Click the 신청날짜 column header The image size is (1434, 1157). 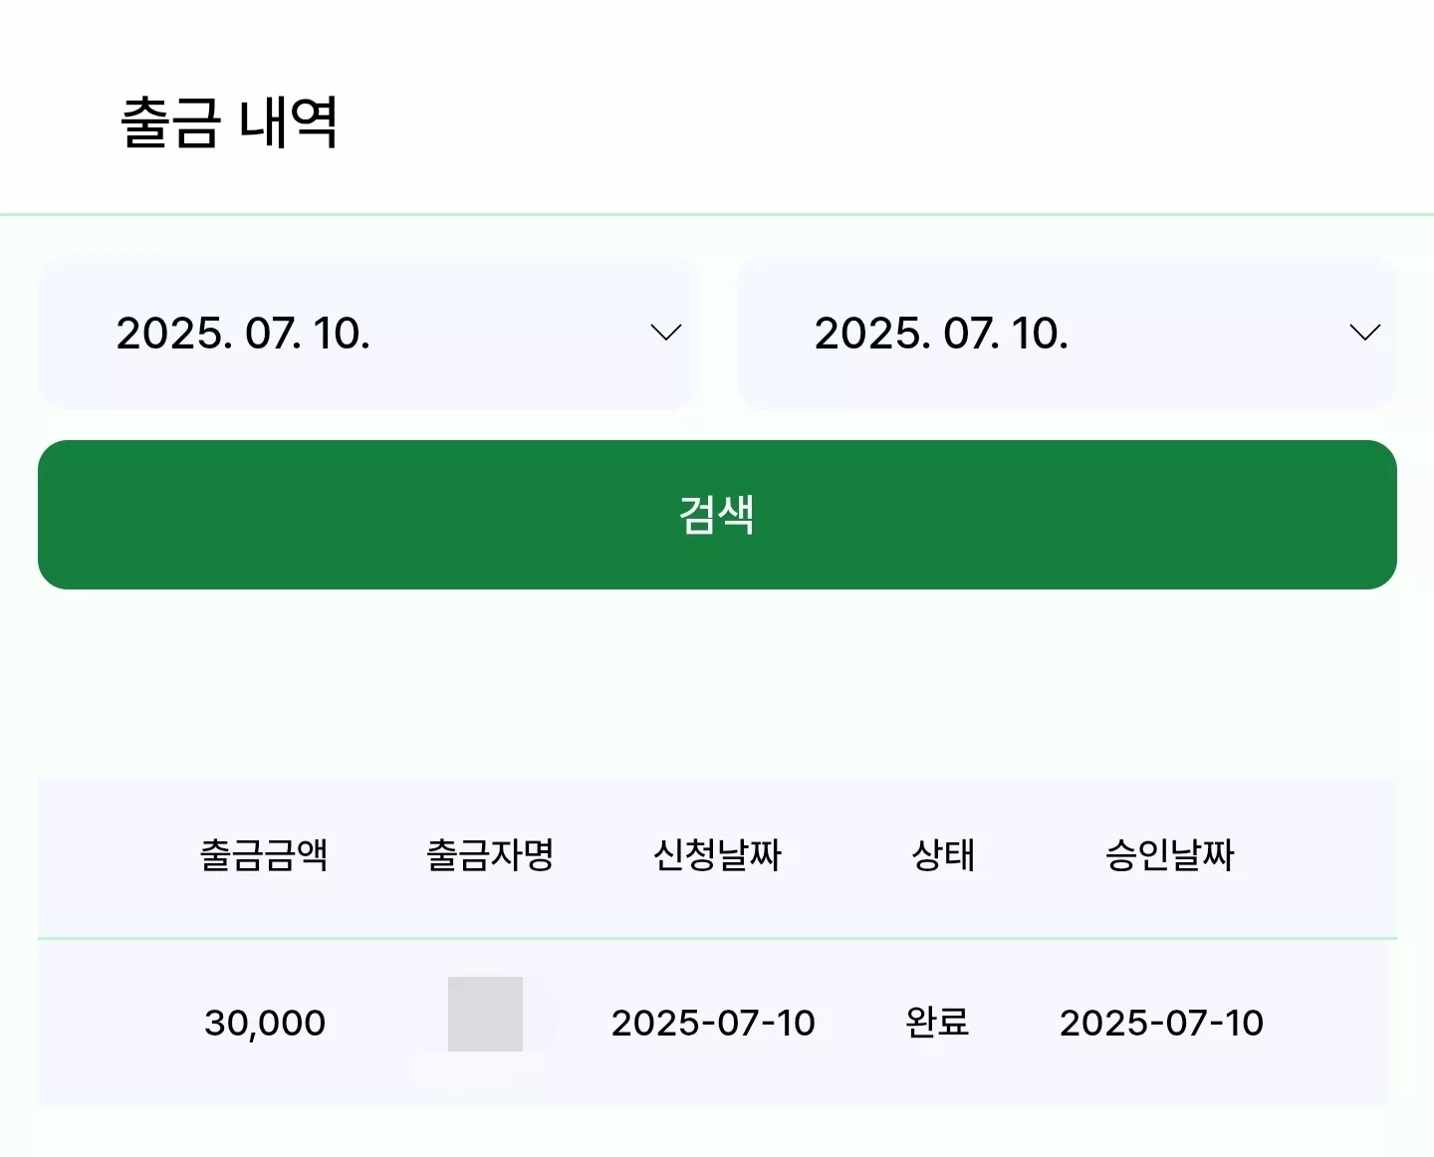click(717, 855)
